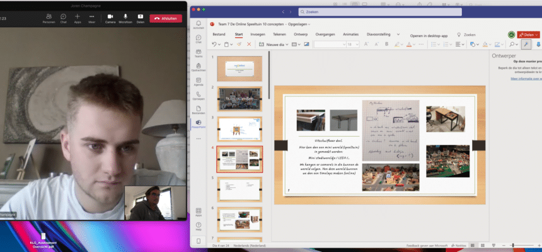
Task: Show more apps via sidebar ellipsis
Action: [x=199, y=139]
